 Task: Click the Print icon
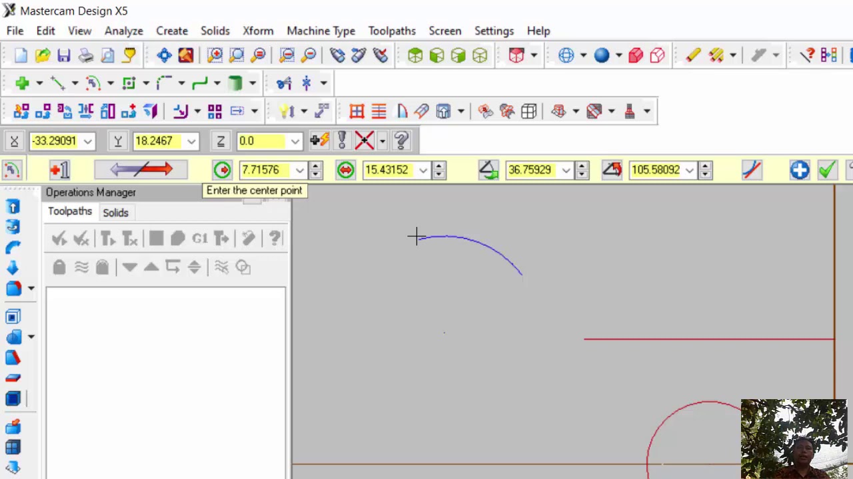[x=86, y=55]
